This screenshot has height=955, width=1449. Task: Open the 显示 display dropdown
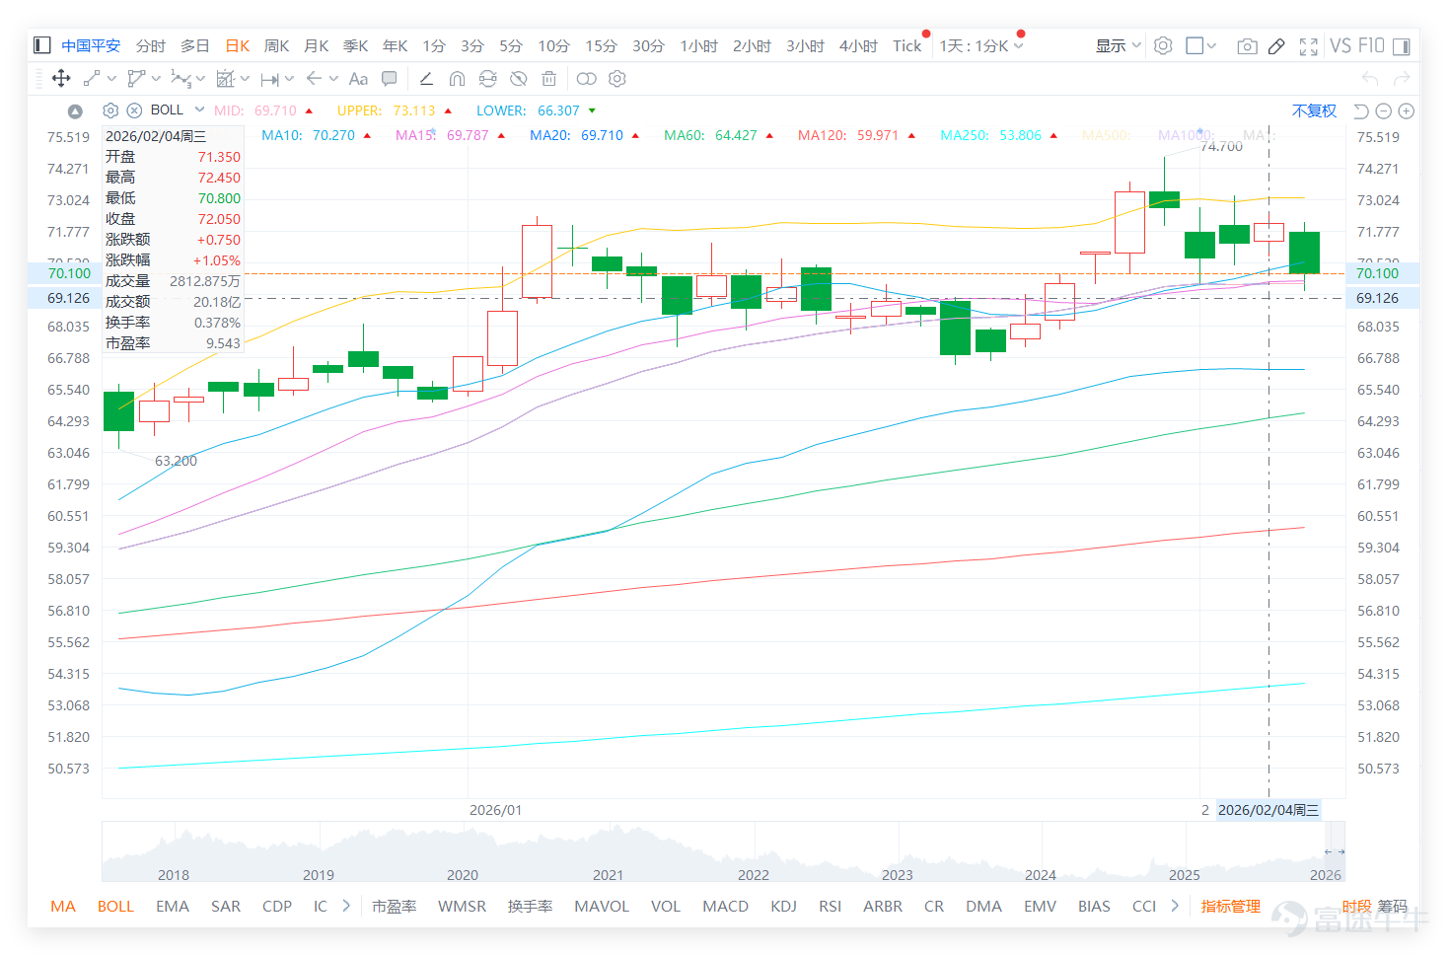tap(1118, 45)
